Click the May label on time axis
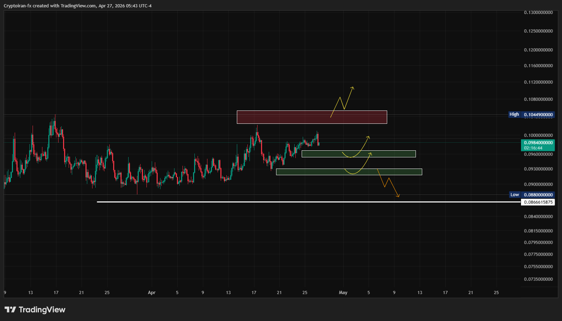The height and width of the screenshot is (321, 562). pyautogui.click(x=343, y=293)
